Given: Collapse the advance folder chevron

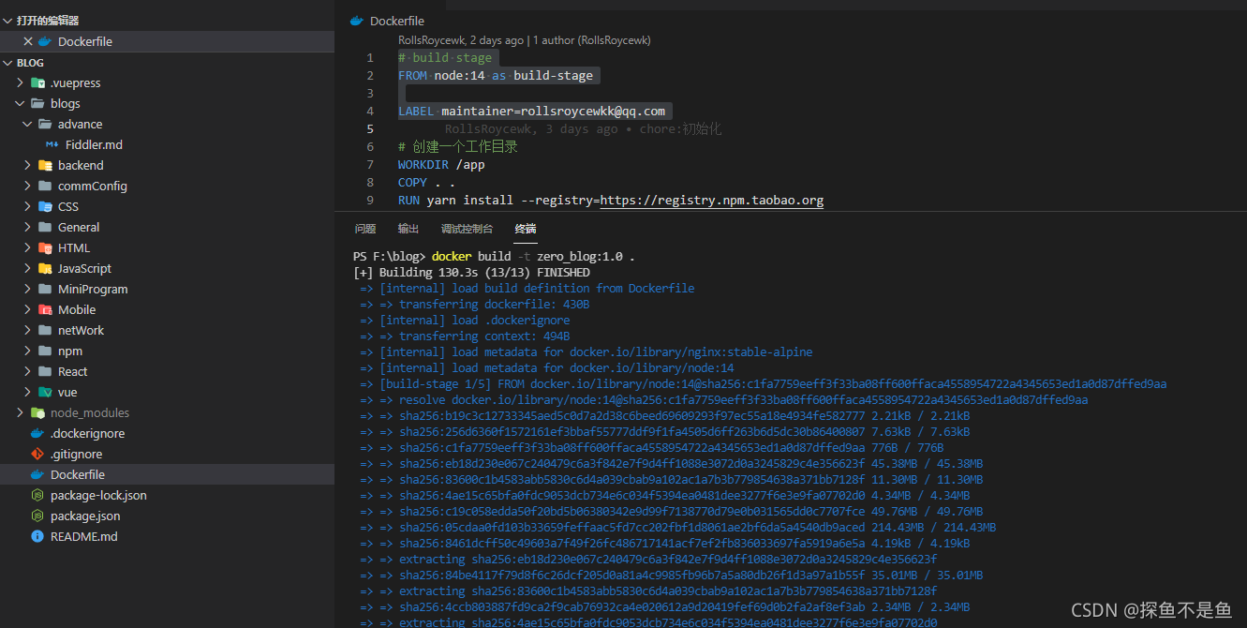Looking at the screenshot, I should pyautogui.click(x=28, y=124).
